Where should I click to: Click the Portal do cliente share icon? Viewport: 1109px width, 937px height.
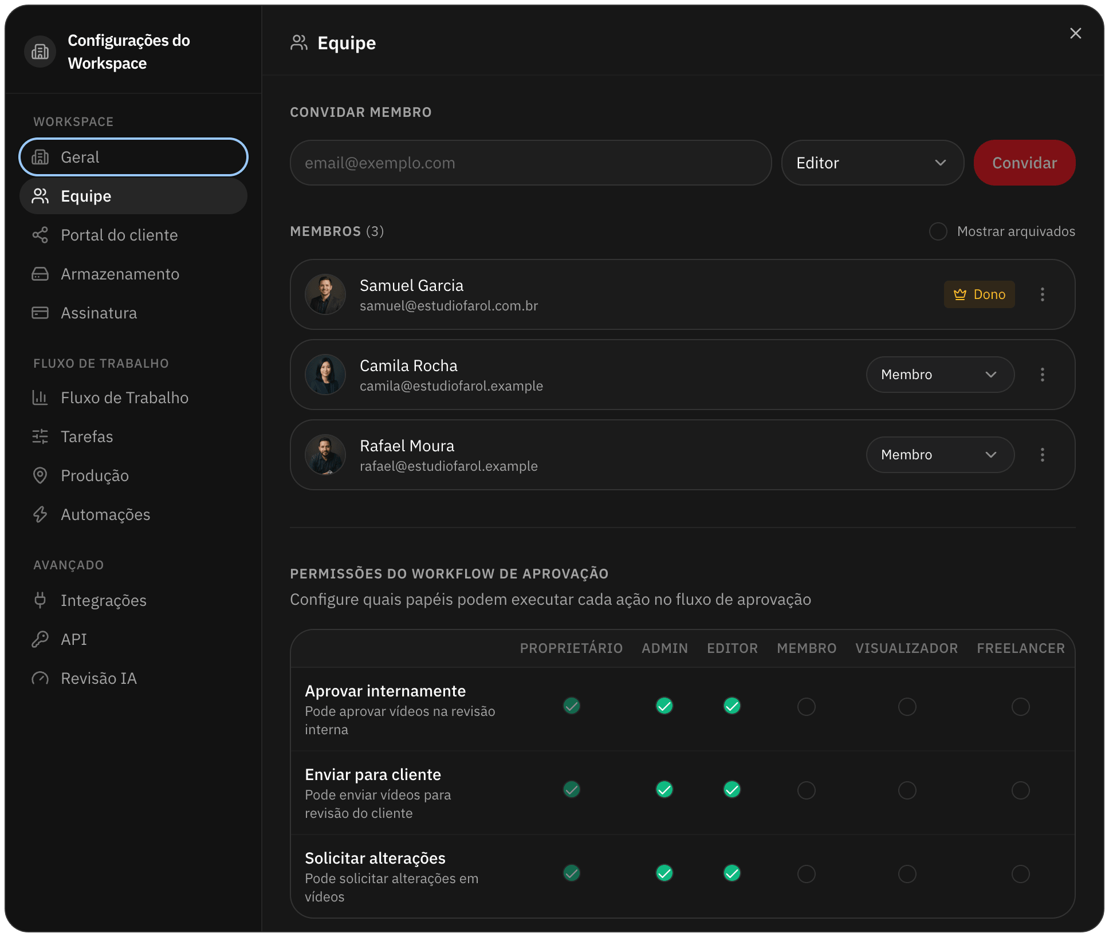[40, 235]
